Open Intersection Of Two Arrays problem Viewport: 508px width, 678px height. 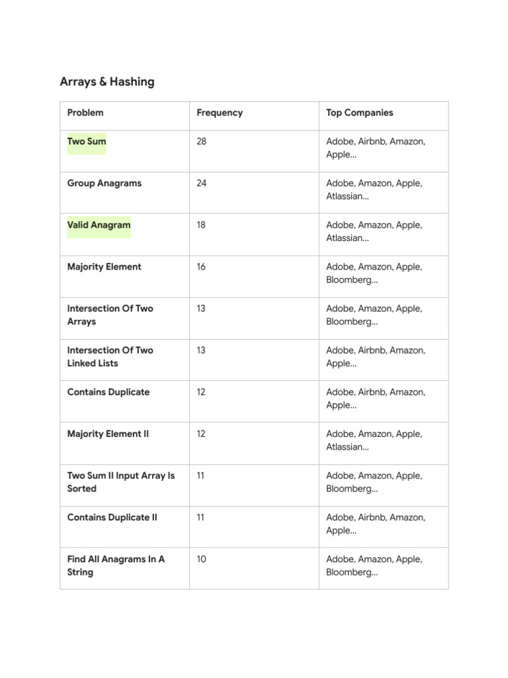point(110,315)
